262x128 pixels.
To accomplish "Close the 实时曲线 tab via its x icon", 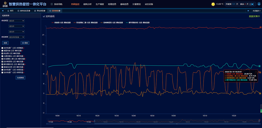I will coord(59,11).
